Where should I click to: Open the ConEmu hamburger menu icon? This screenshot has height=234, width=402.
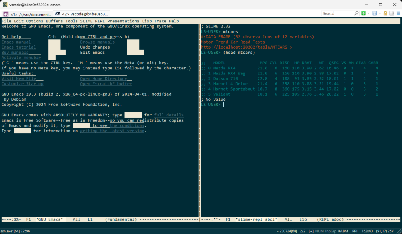[398, 13]
